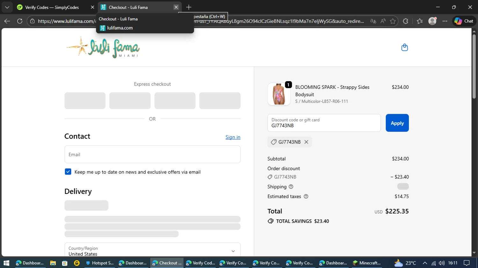Screen dimensions: 478x268
Task: Open Microsoft Store from taskbar
Action: 65,263
